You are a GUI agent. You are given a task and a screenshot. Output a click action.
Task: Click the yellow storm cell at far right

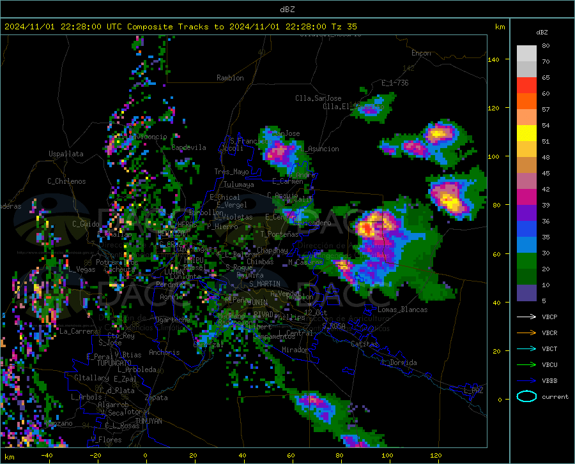pos(451,202)
